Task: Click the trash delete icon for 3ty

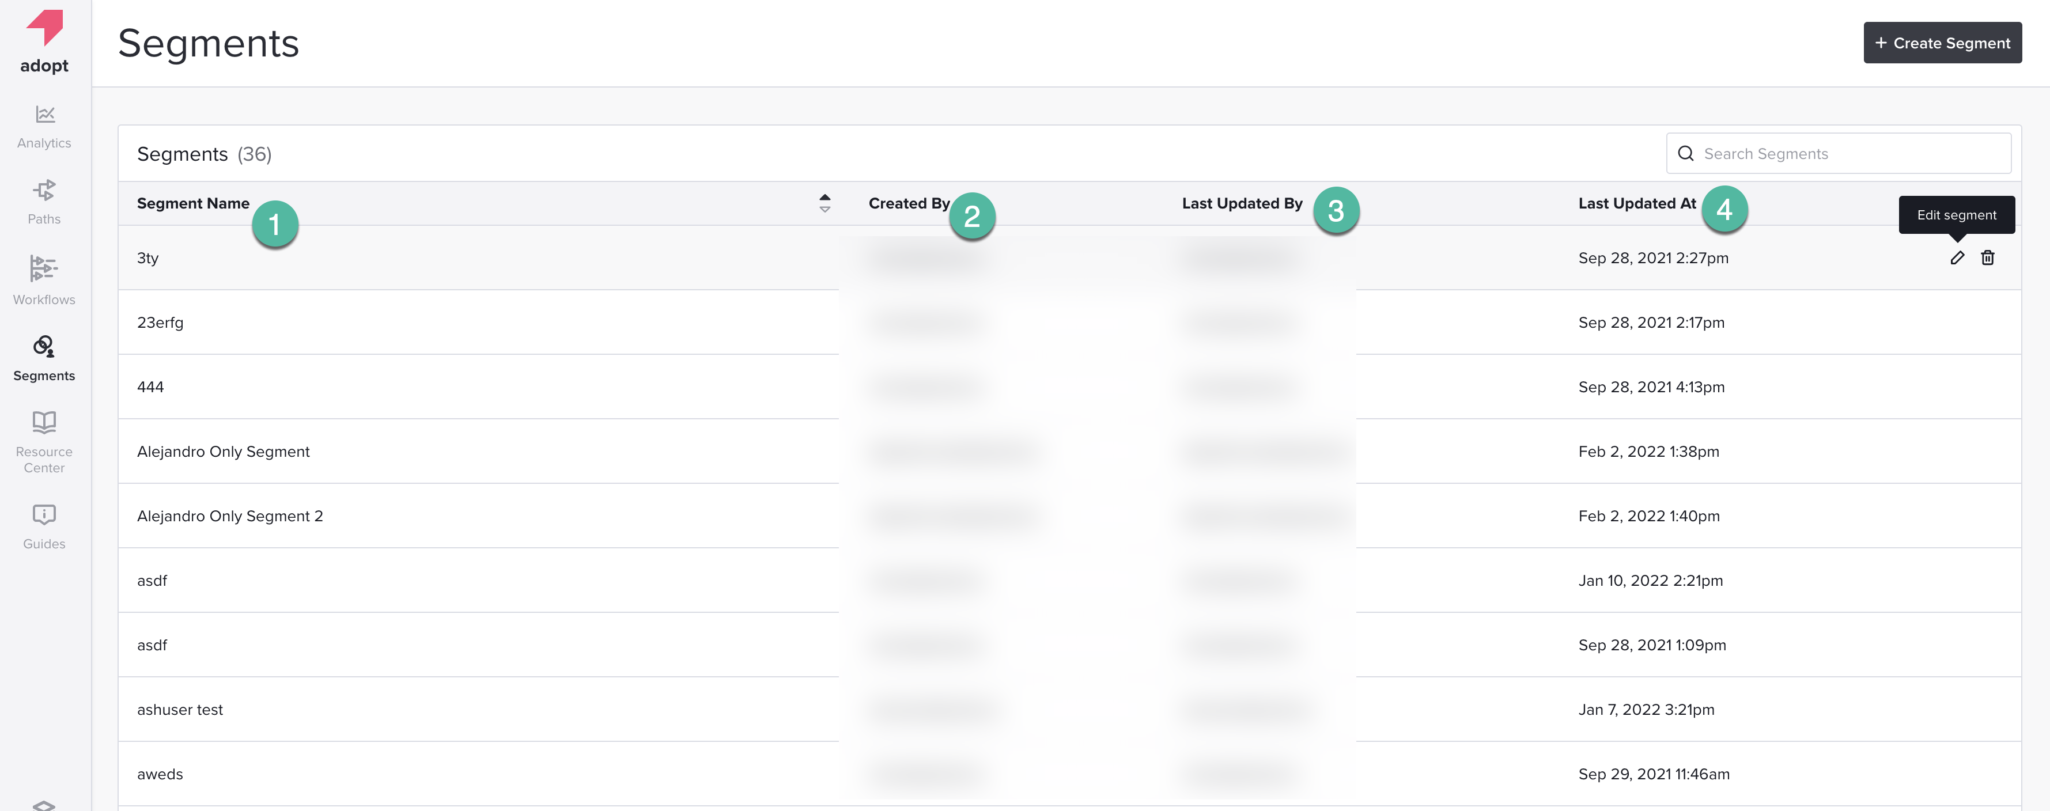Action: [x=1987, y=257]
